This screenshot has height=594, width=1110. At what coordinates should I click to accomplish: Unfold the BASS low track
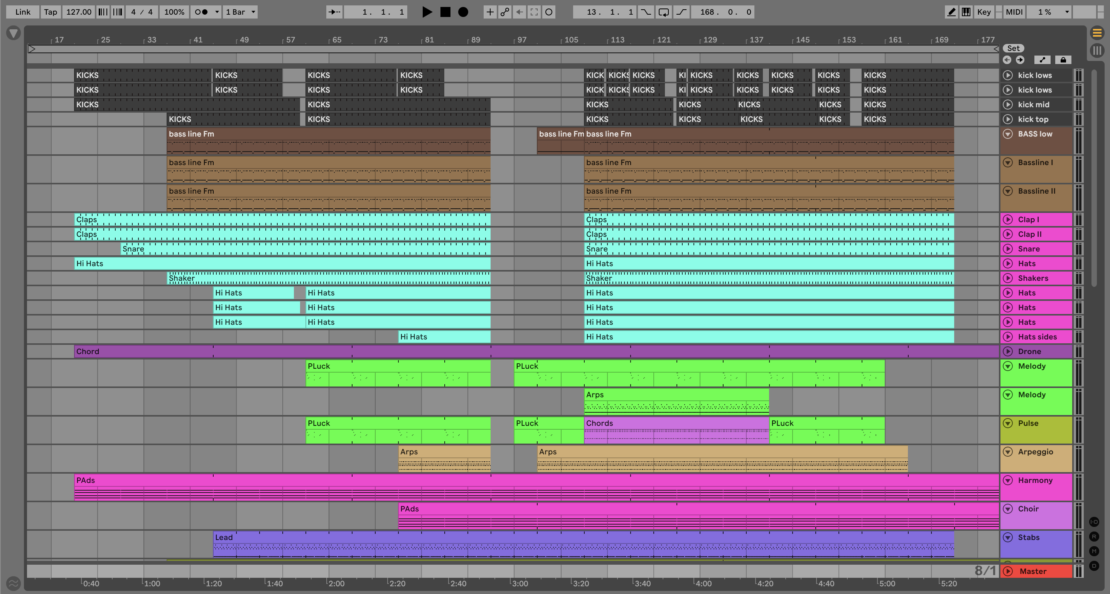coord(1007,134)
